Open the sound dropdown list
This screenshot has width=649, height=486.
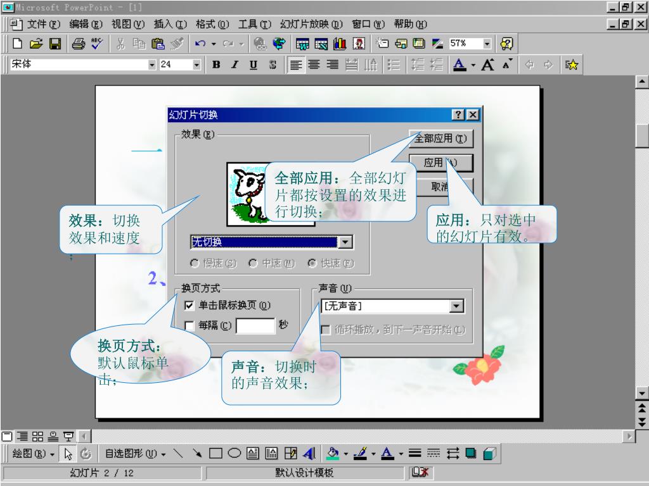tap(456, 306)
